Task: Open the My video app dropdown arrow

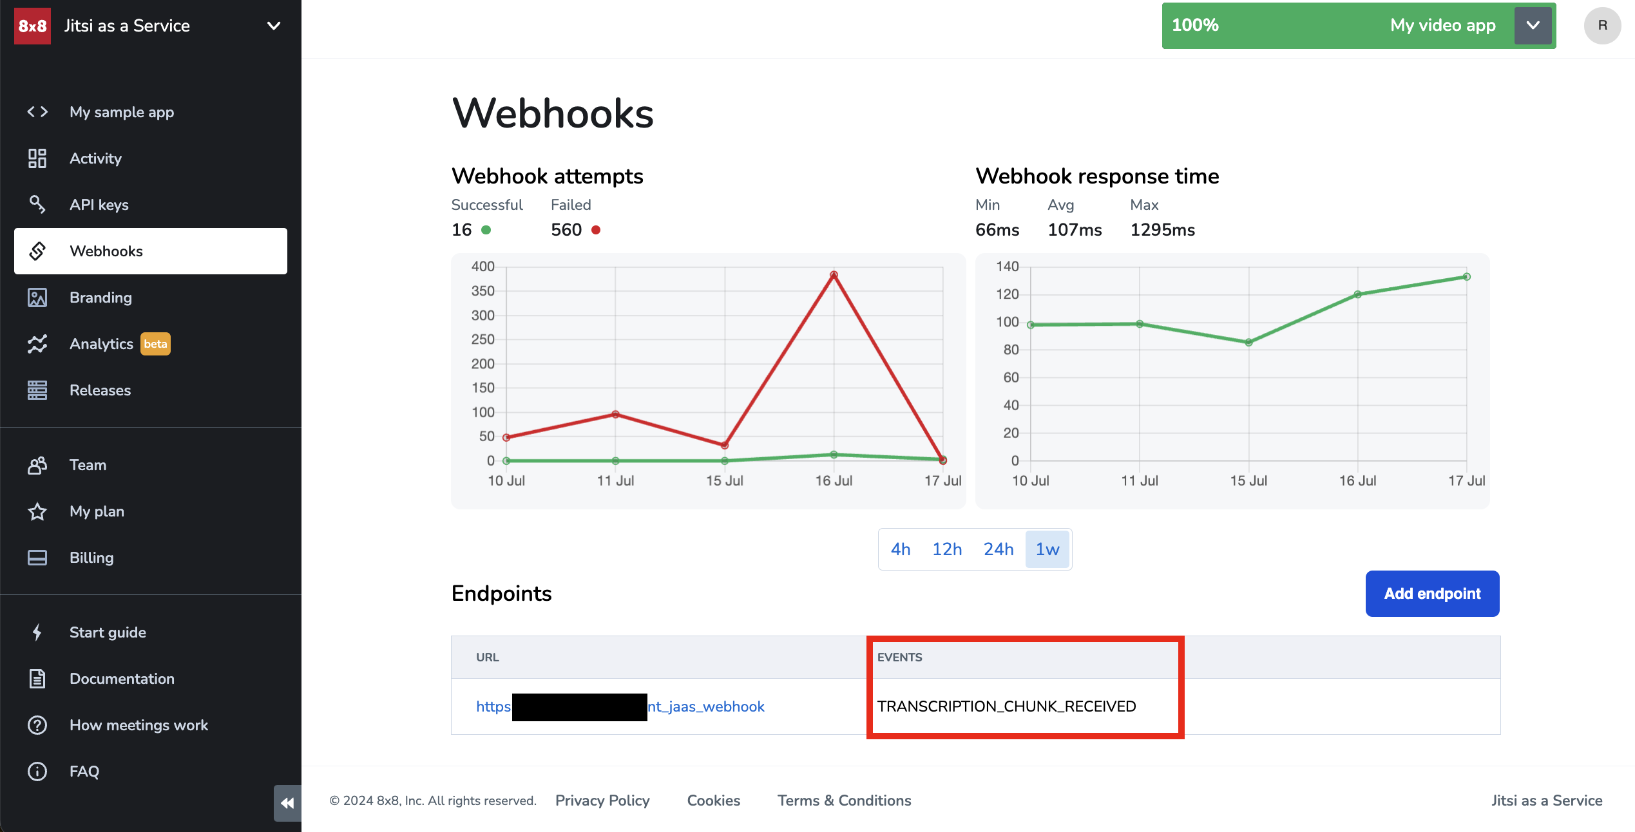Action: 1533,26
